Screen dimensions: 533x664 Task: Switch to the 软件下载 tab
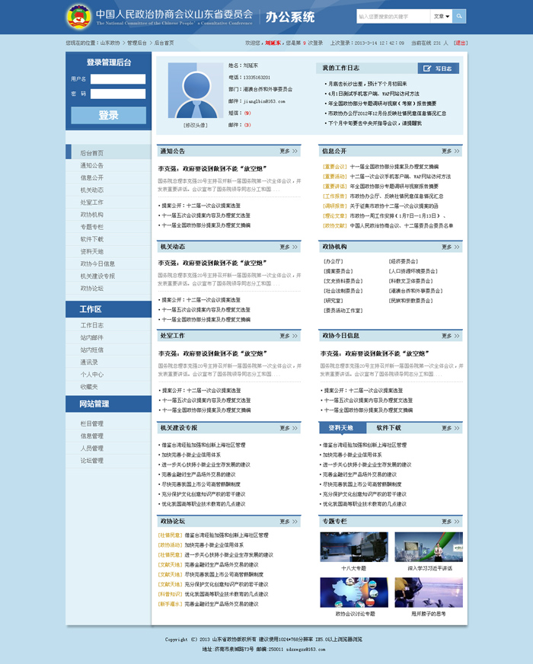[388, 428]
